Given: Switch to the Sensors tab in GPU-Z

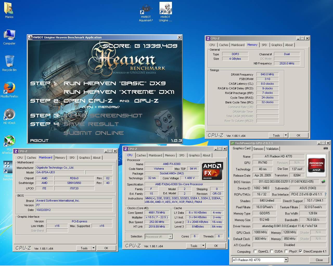Looking at the screenshot, I should [x=258, y=149].
